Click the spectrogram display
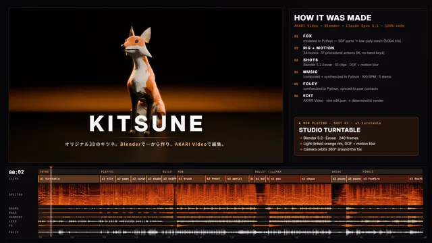The height and width of the screenshot is (243, 432). 230,194
